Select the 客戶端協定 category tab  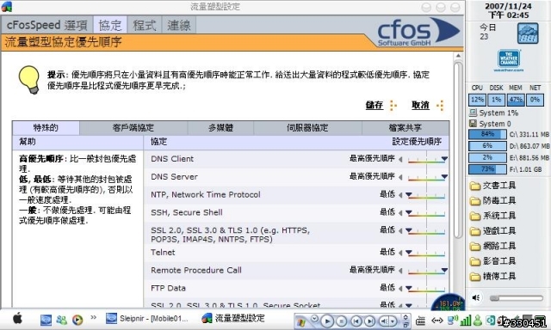point(133,128)
